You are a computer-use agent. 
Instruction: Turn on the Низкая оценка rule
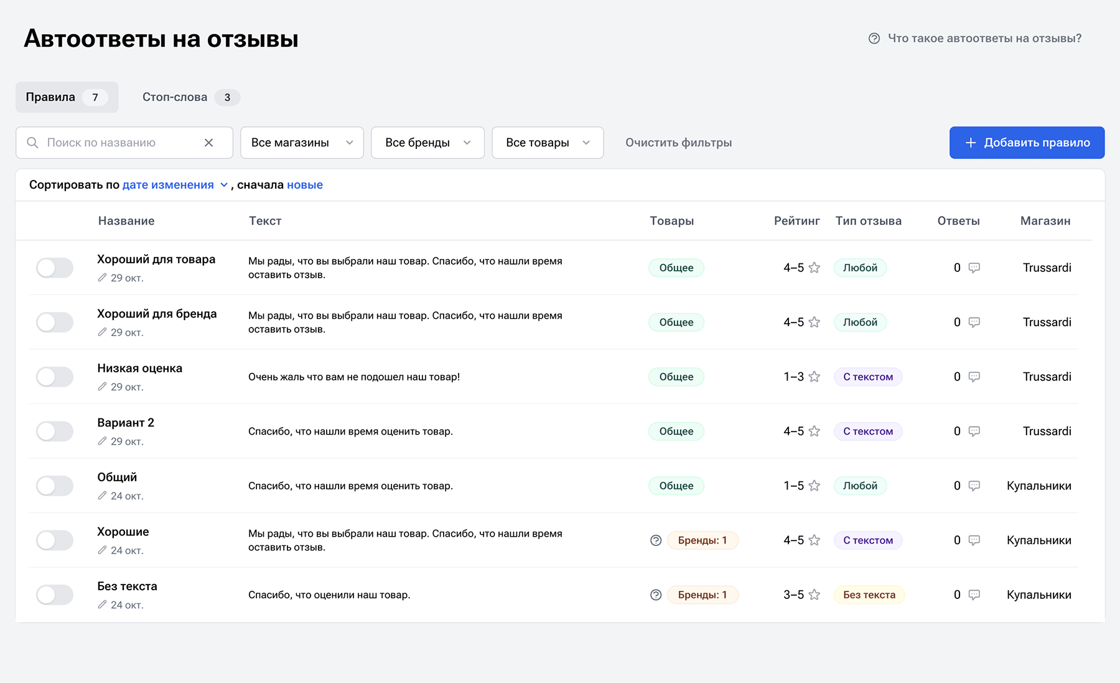pos(55,377)
